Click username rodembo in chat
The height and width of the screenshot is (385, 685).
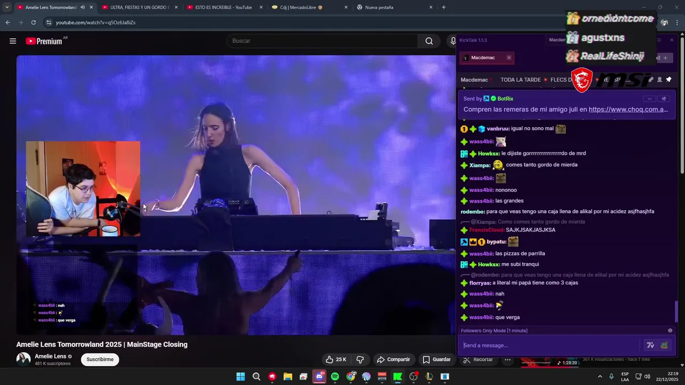(473, 212)
